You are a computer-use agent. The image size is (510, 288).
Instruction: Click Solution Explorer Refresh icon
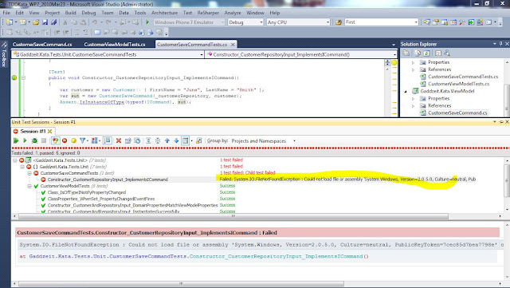(427, 53)
